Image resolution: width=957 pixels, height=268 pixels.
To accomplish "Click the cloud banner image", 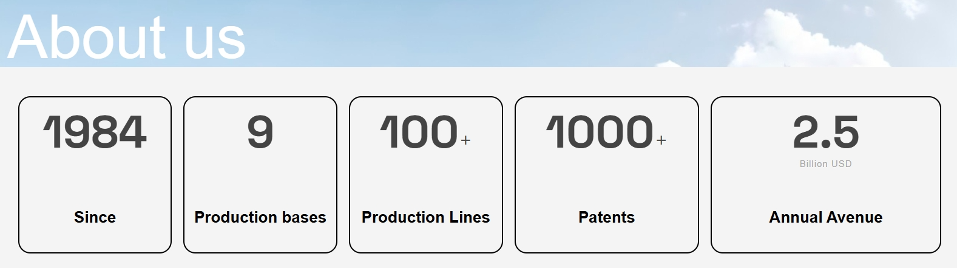I will point(478,33).
